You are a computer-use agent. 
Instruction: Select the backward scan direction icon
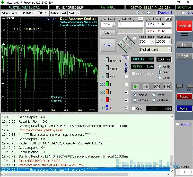pyautogui.click(x=146, y=86)
